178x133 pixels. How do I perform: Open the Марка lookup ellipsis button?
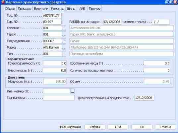[x=64, y=47]
